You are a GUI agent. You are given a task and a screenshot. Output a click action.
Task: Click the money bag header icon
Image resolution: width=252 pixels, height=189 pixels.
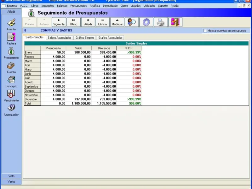pos(31,13)
